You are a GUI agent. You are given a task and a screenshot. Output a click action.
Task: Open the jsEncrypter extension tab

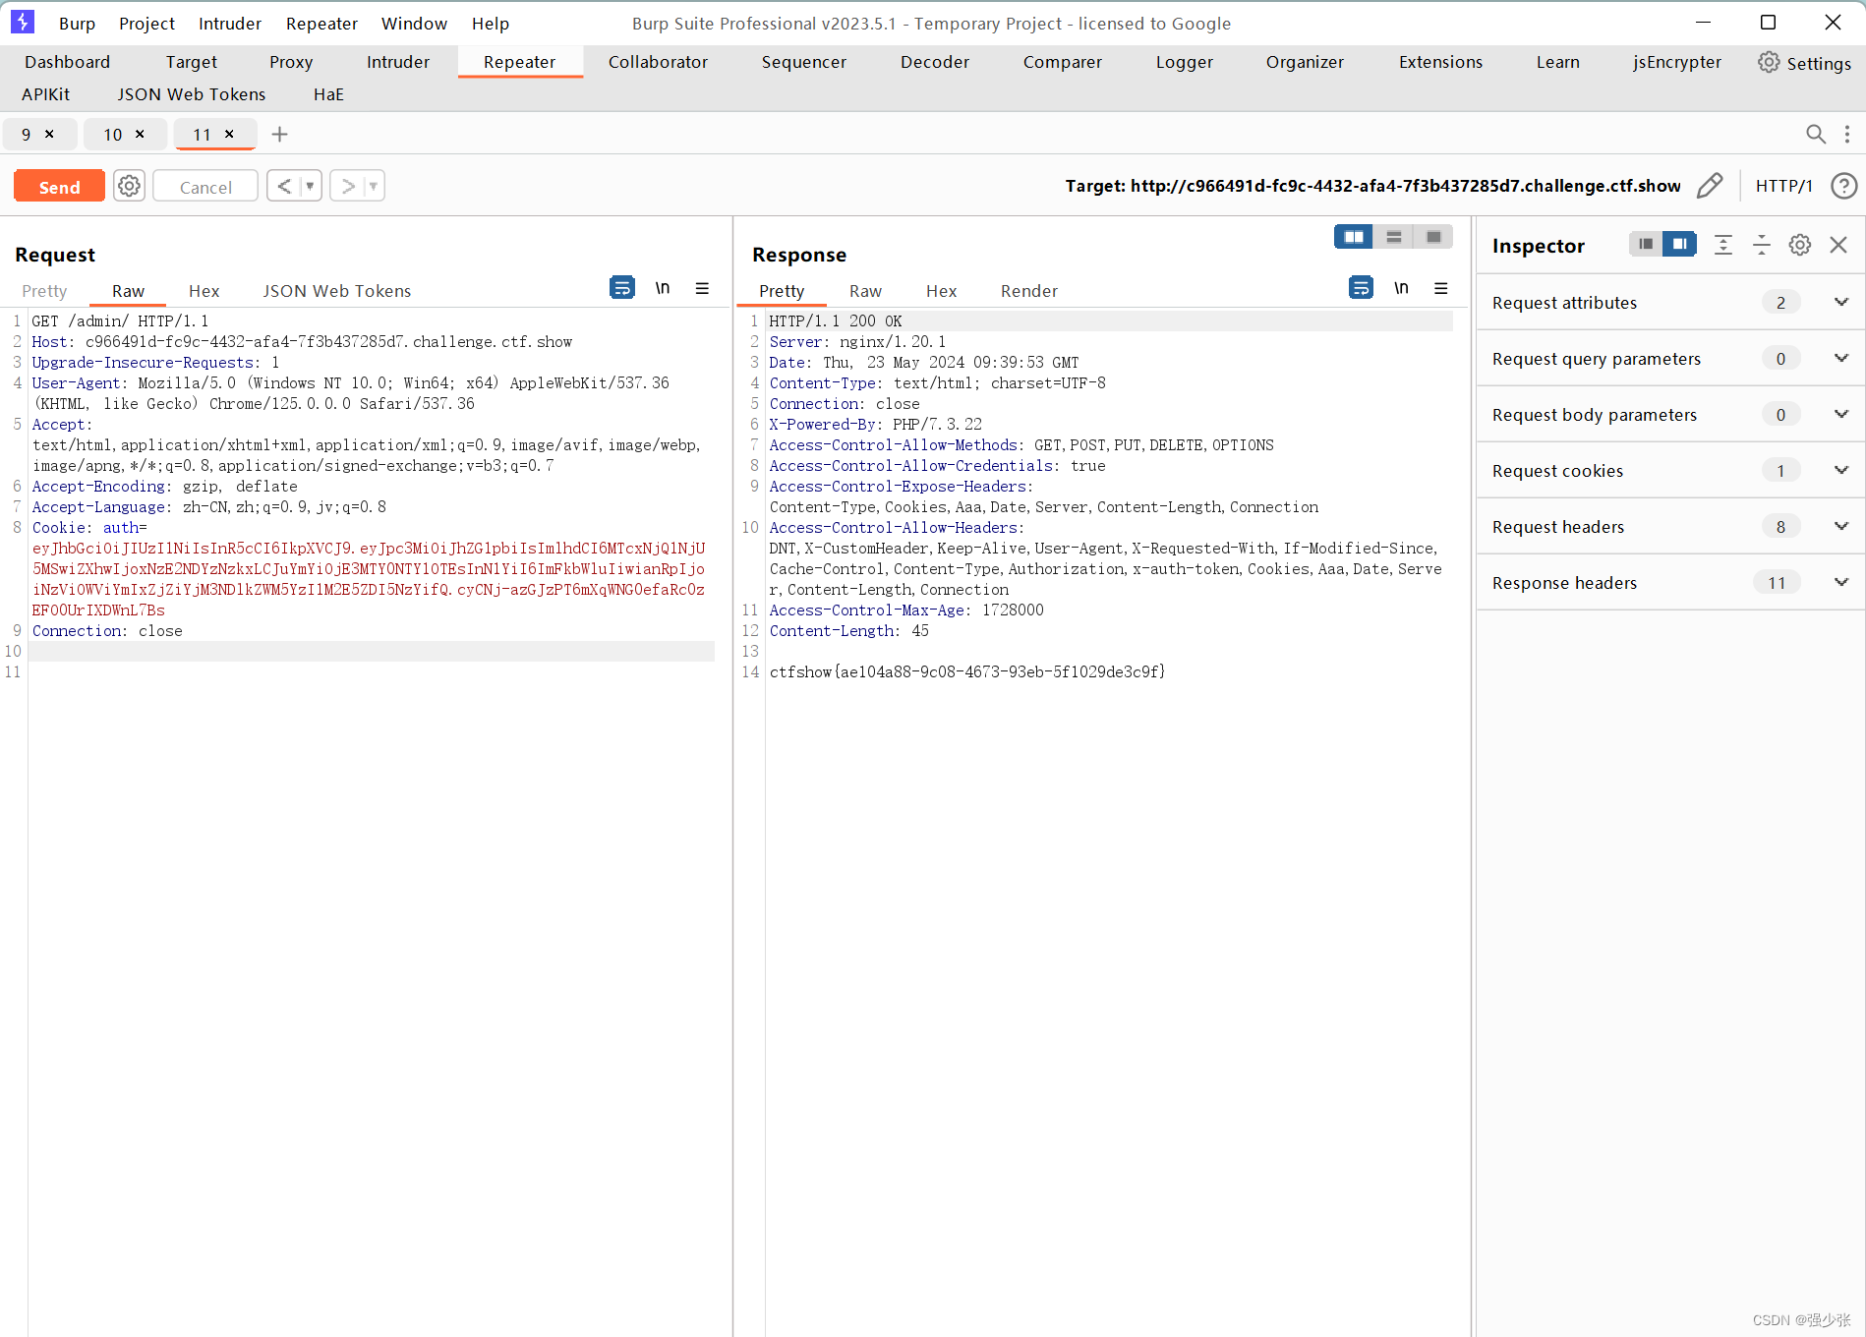point(1676,62)
